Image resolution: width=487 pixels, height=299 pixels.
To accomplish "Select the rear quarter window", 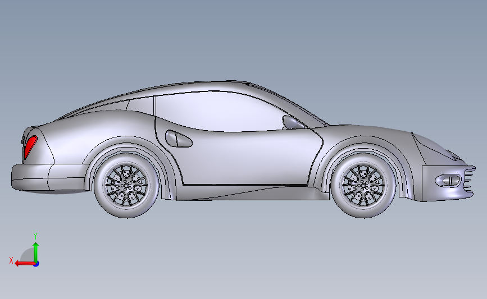I will click(x=140, y=105).
